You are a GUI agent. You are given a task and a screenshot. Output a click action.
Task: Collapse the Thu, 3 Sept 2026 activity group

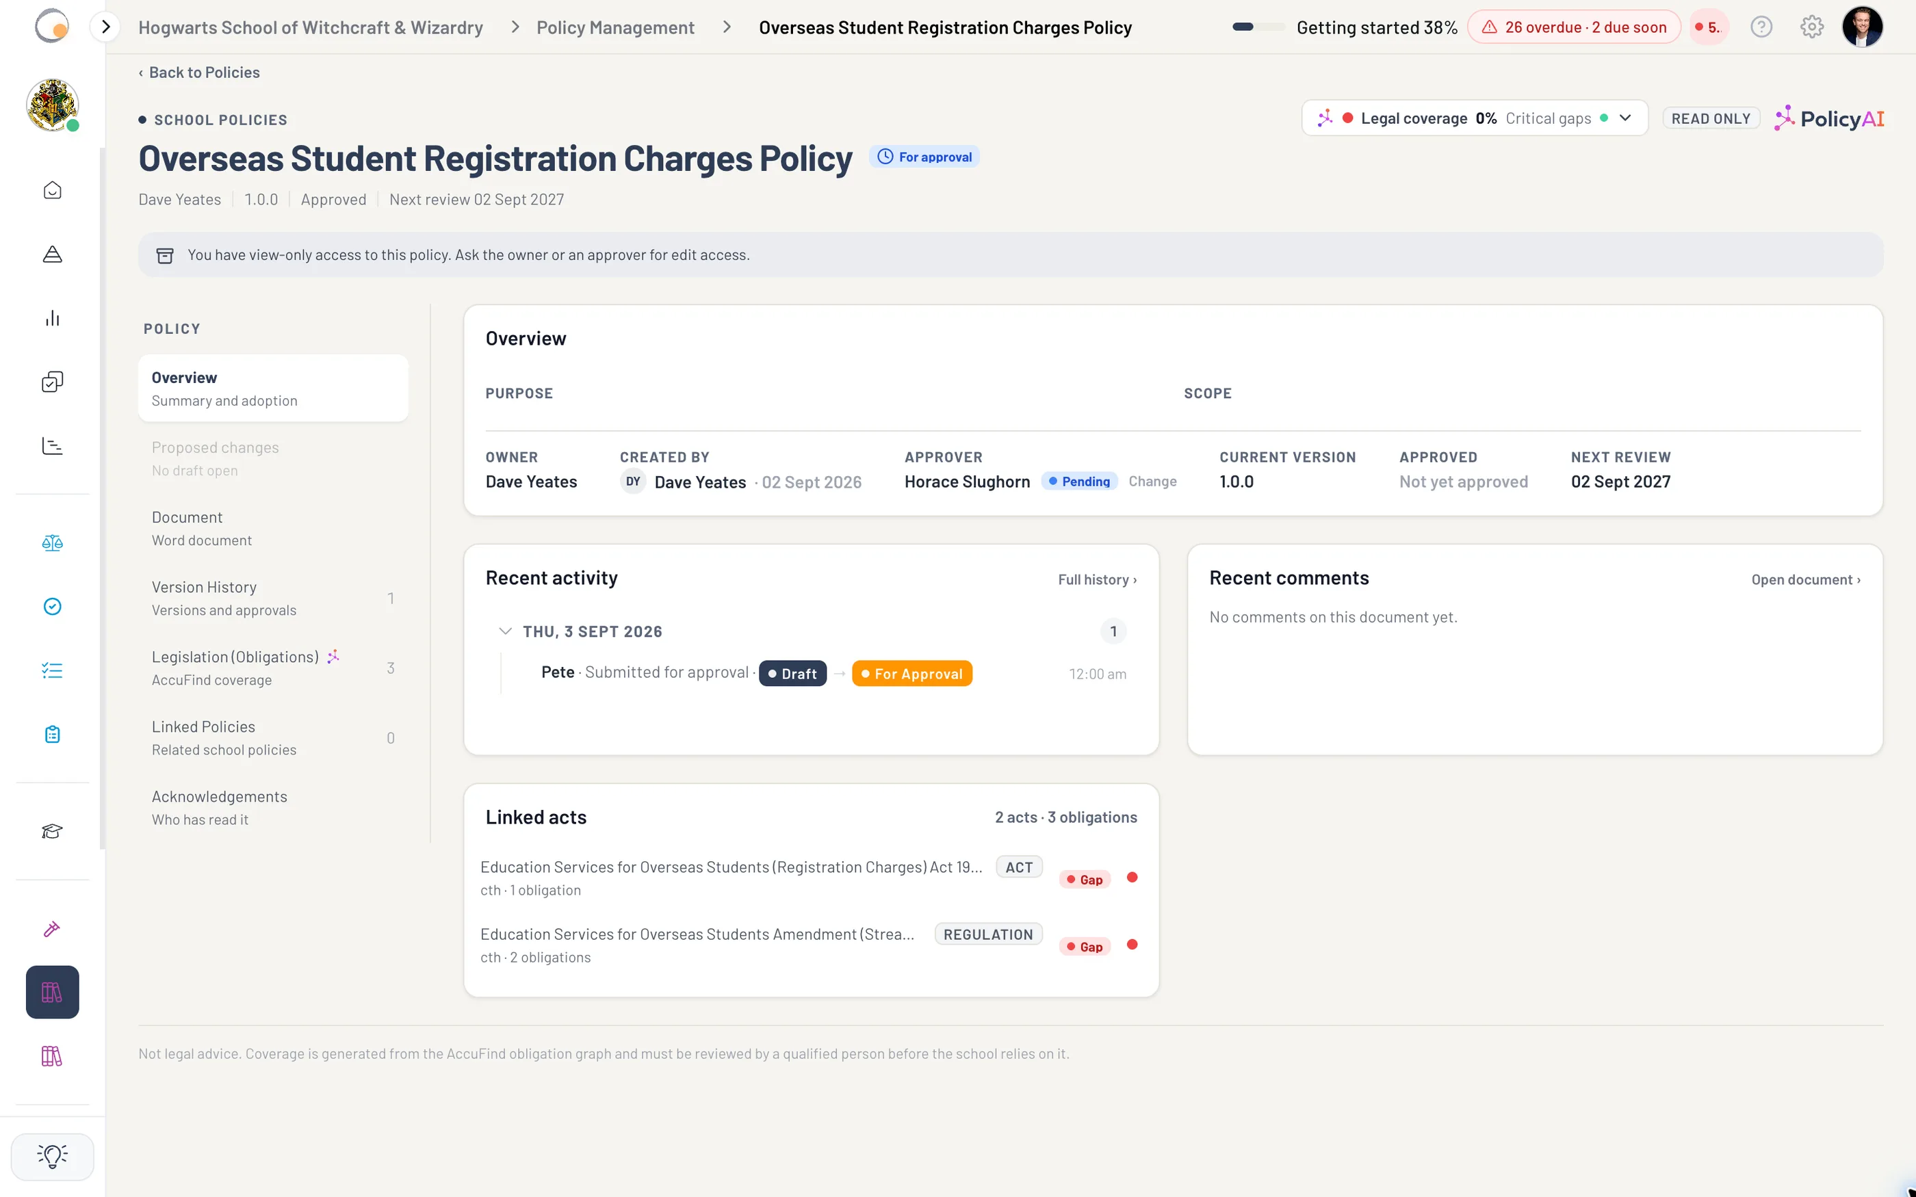coord(505,631)
